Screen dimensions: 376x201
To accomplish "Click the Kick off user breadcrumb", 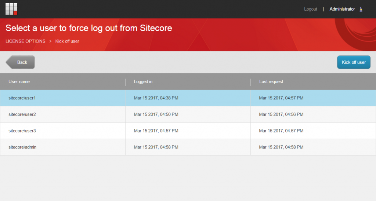I will coord(67,41).
